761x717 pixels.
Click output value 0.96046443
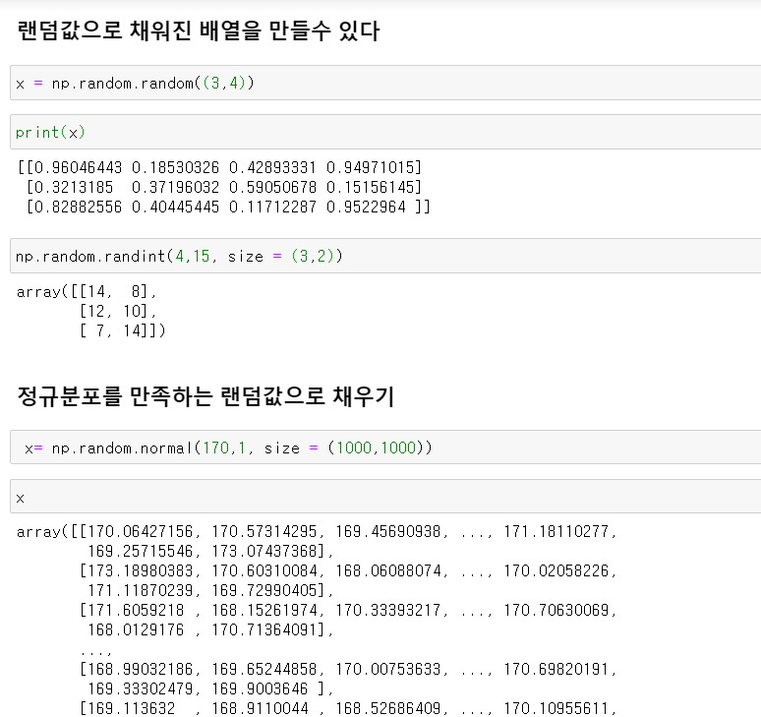[78, 167]
